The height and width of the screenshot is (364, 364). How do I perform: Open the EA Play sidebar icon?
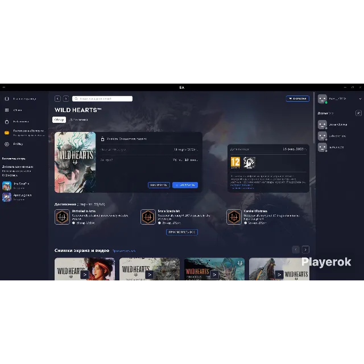point(7,144)
